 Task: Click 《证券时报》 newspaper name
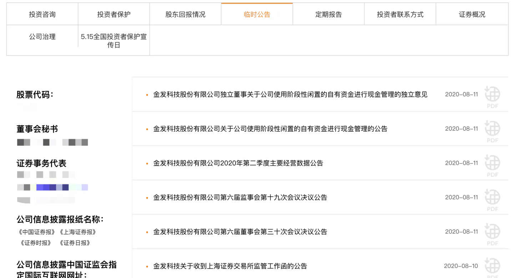tap(36, 243)
